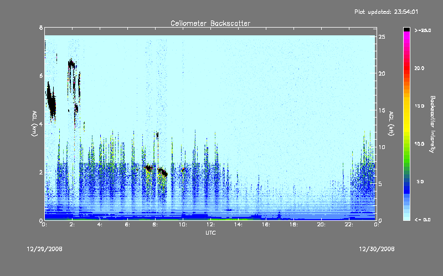Select the "<= 0.0" color bar label

point(423,220)
